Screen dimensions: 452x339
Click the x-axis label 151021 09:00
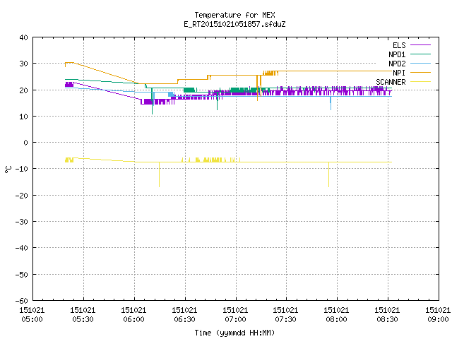point(438,315)
